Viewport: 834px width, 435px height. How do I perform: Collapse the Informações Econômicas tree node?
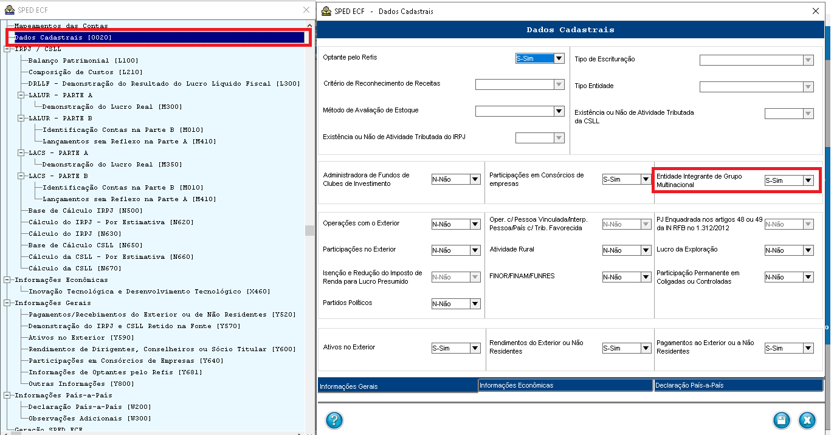pos(7,280)
